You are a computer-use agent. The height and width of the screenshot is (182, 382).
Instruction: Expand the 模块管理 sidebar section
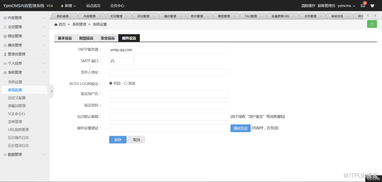pos(44,45)
